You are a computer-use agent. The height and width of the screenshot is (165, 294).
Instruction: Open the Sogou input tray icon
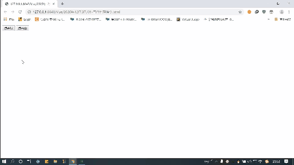pos(267,161)
